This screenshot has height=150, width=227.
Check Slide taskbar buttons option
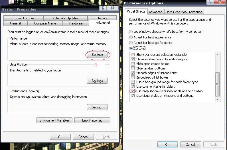pyautogui.click(x=133, y=68)
